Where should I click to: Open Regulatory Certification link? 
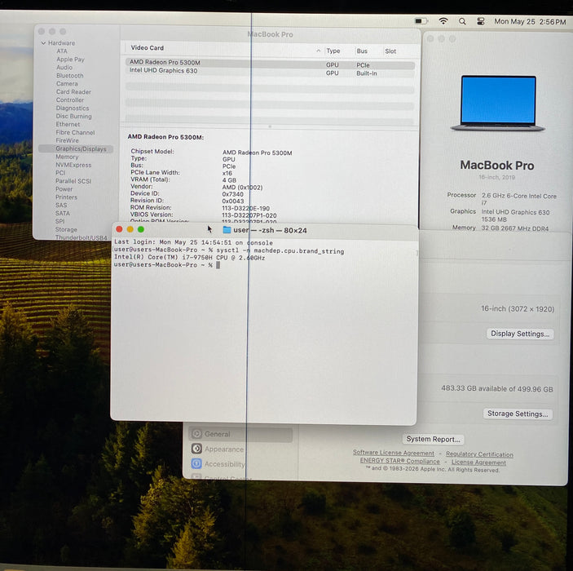(x=479, y=454)
